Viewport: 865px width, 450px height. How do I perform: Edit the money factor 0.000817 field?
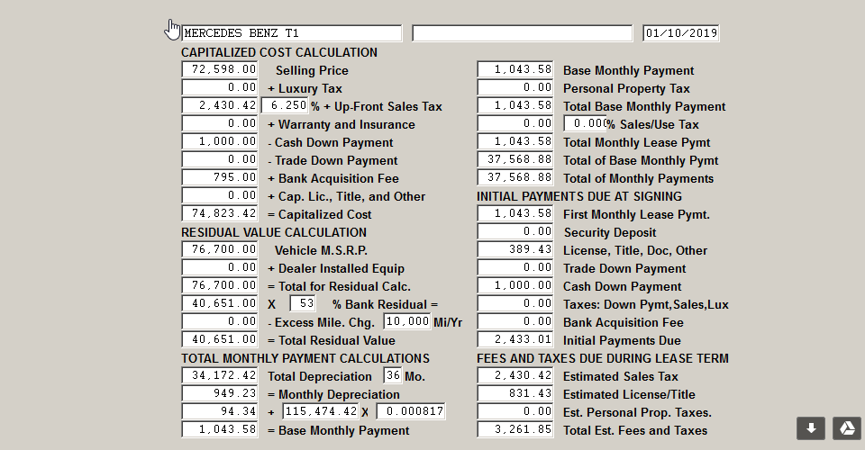(x=411, y=411)
